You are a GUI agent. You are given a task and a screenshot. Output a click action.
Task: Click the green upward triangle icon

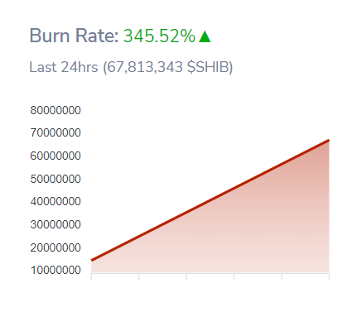[205, 36]
